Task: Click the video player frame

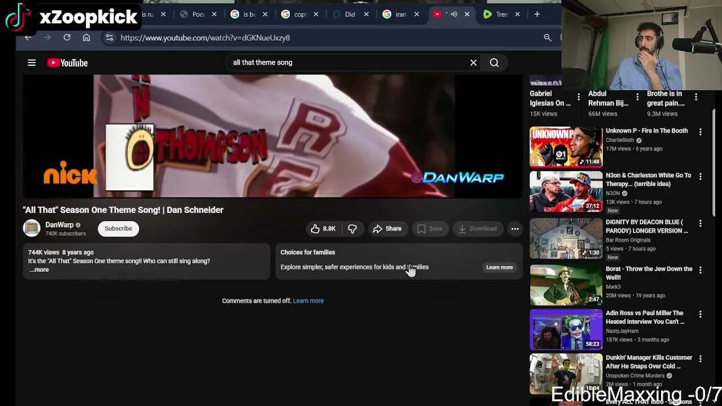Action: 272,136
